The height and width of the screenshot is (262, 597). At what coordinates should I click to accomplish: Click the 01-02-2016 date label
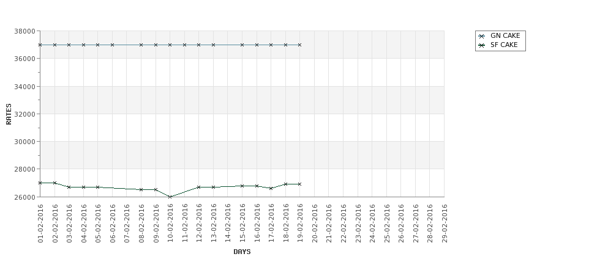click(x=40, y=224)
